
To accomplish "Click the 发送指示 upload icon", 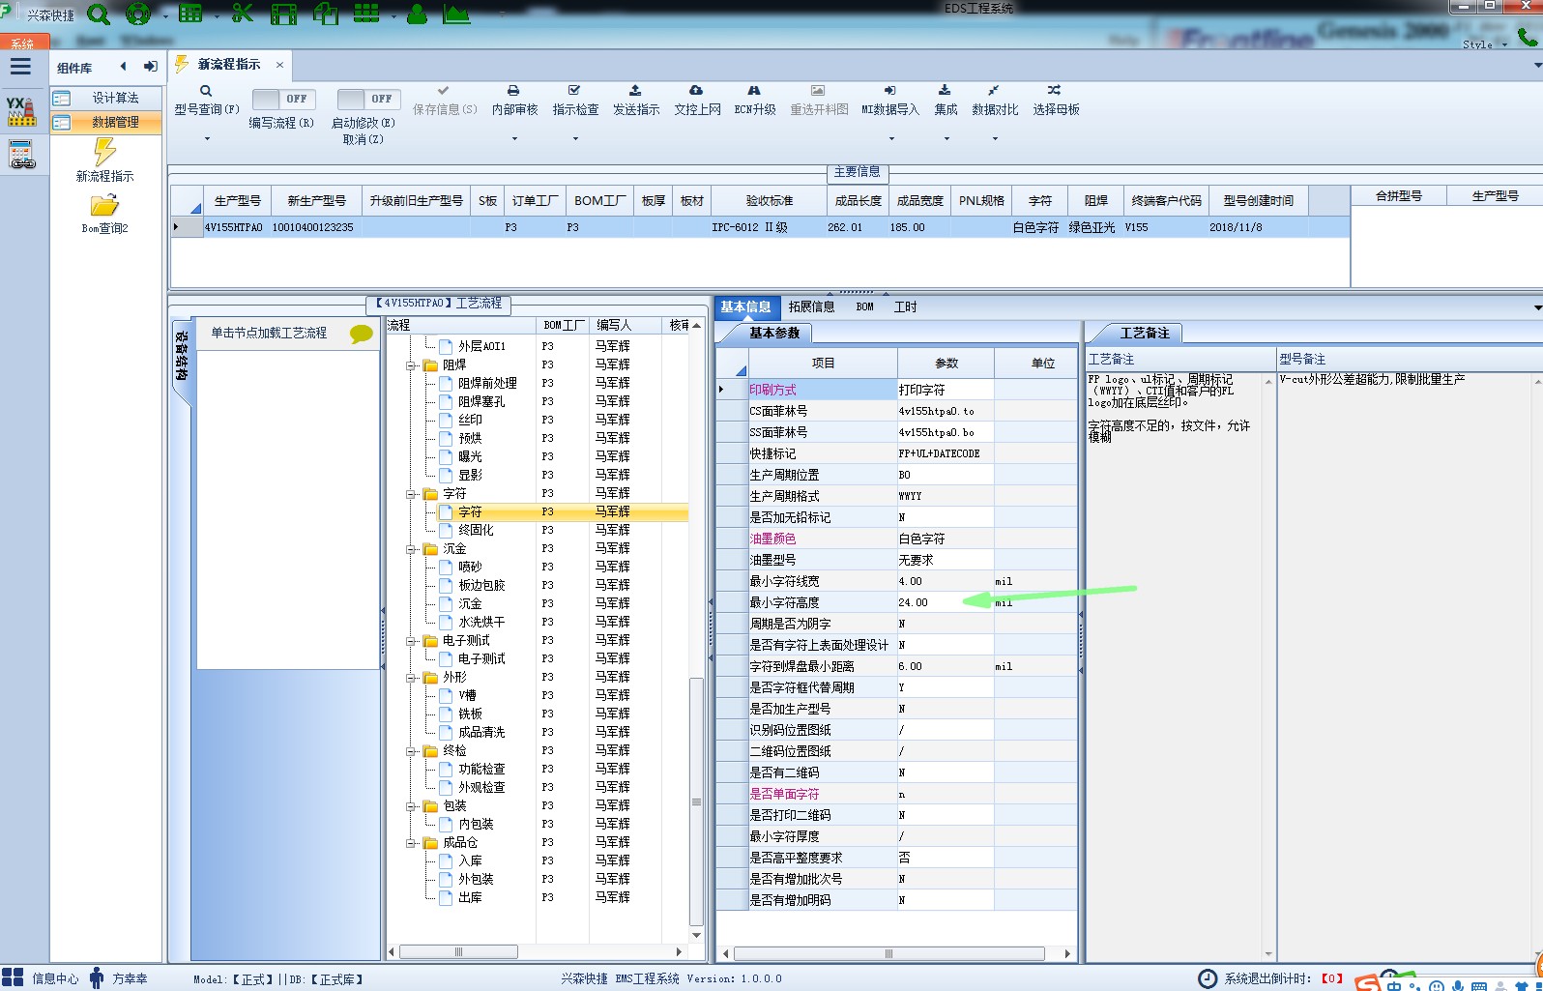I will tap(635, 90).
